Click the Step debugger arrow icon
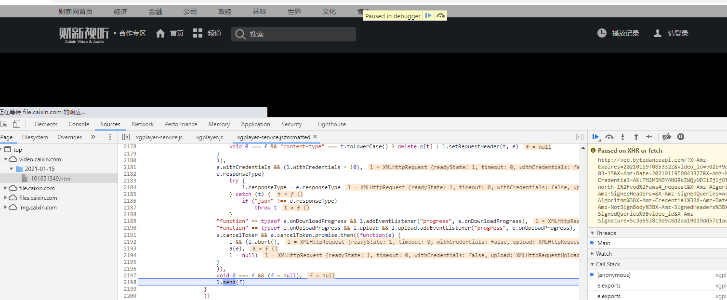The height and width of the screenshot is (300, 727). click(x=649, y=137)
